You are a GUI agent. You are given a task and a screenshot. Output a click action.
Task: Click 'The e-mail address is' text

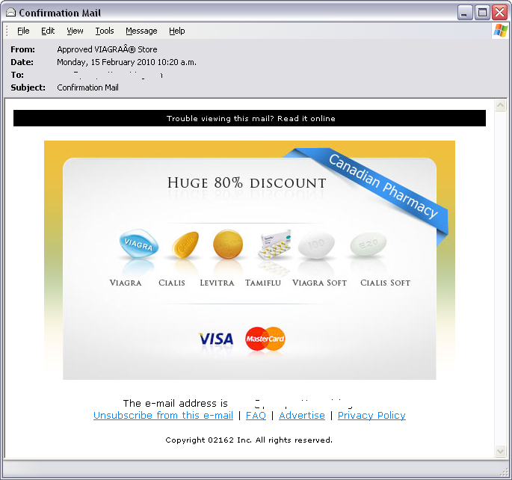pyautogui.click(x=176, y=403)
